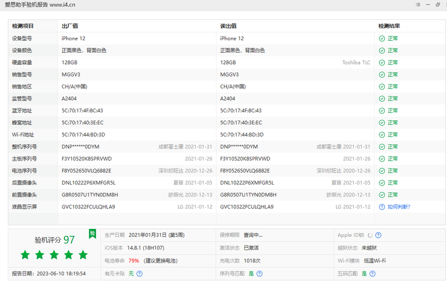Click factory 夏普 2021-01-05 camera maker note
This screenshot has width=447, height=282.
pyautogui.click(x=193, y=183)
